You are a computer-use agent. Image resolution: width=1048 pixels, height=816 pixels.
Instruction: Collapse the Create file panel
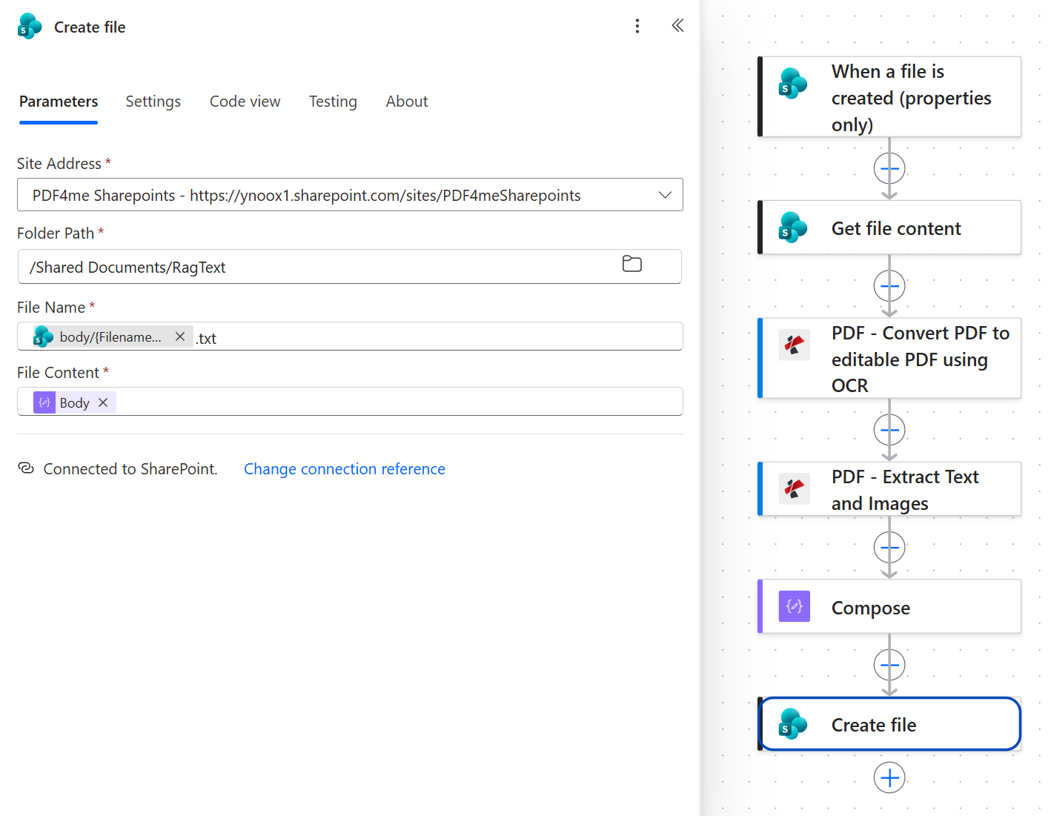677,26
